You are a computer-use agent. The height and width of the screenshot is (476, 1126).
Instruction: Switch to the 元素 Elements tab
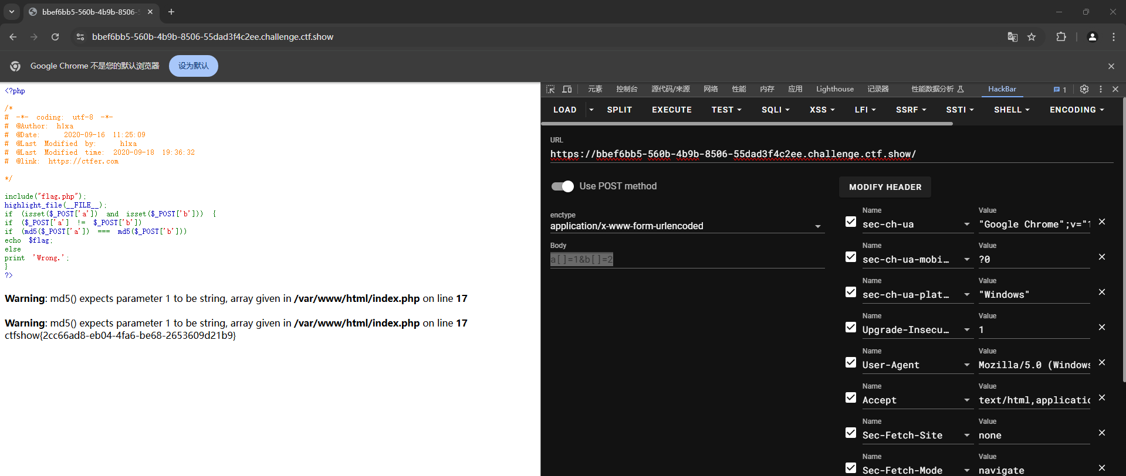click(595, 89)
